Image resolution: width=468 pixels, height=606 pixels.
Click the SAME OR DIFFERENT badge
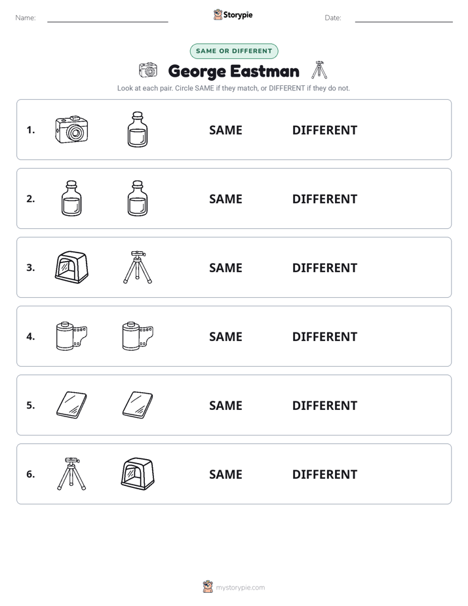234,51
